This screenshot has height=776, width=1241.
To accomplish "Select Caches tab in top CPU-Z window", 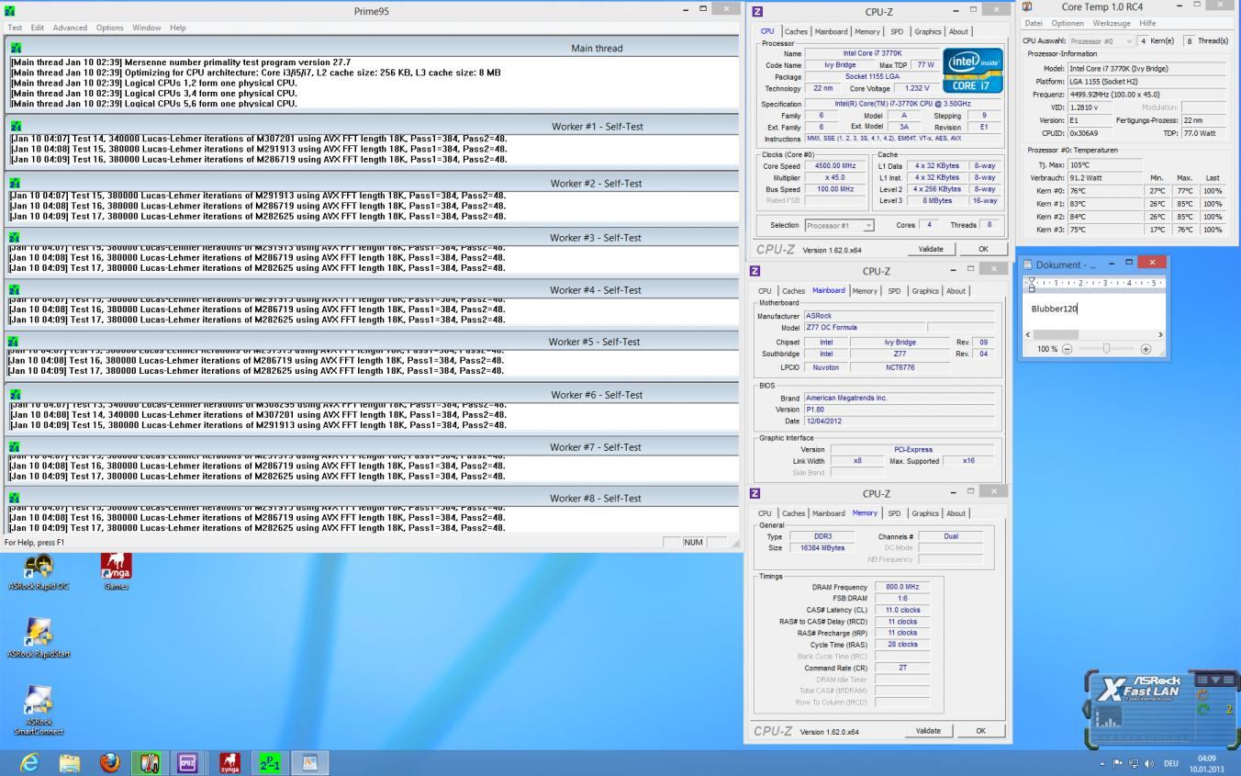I will point(796,31).
